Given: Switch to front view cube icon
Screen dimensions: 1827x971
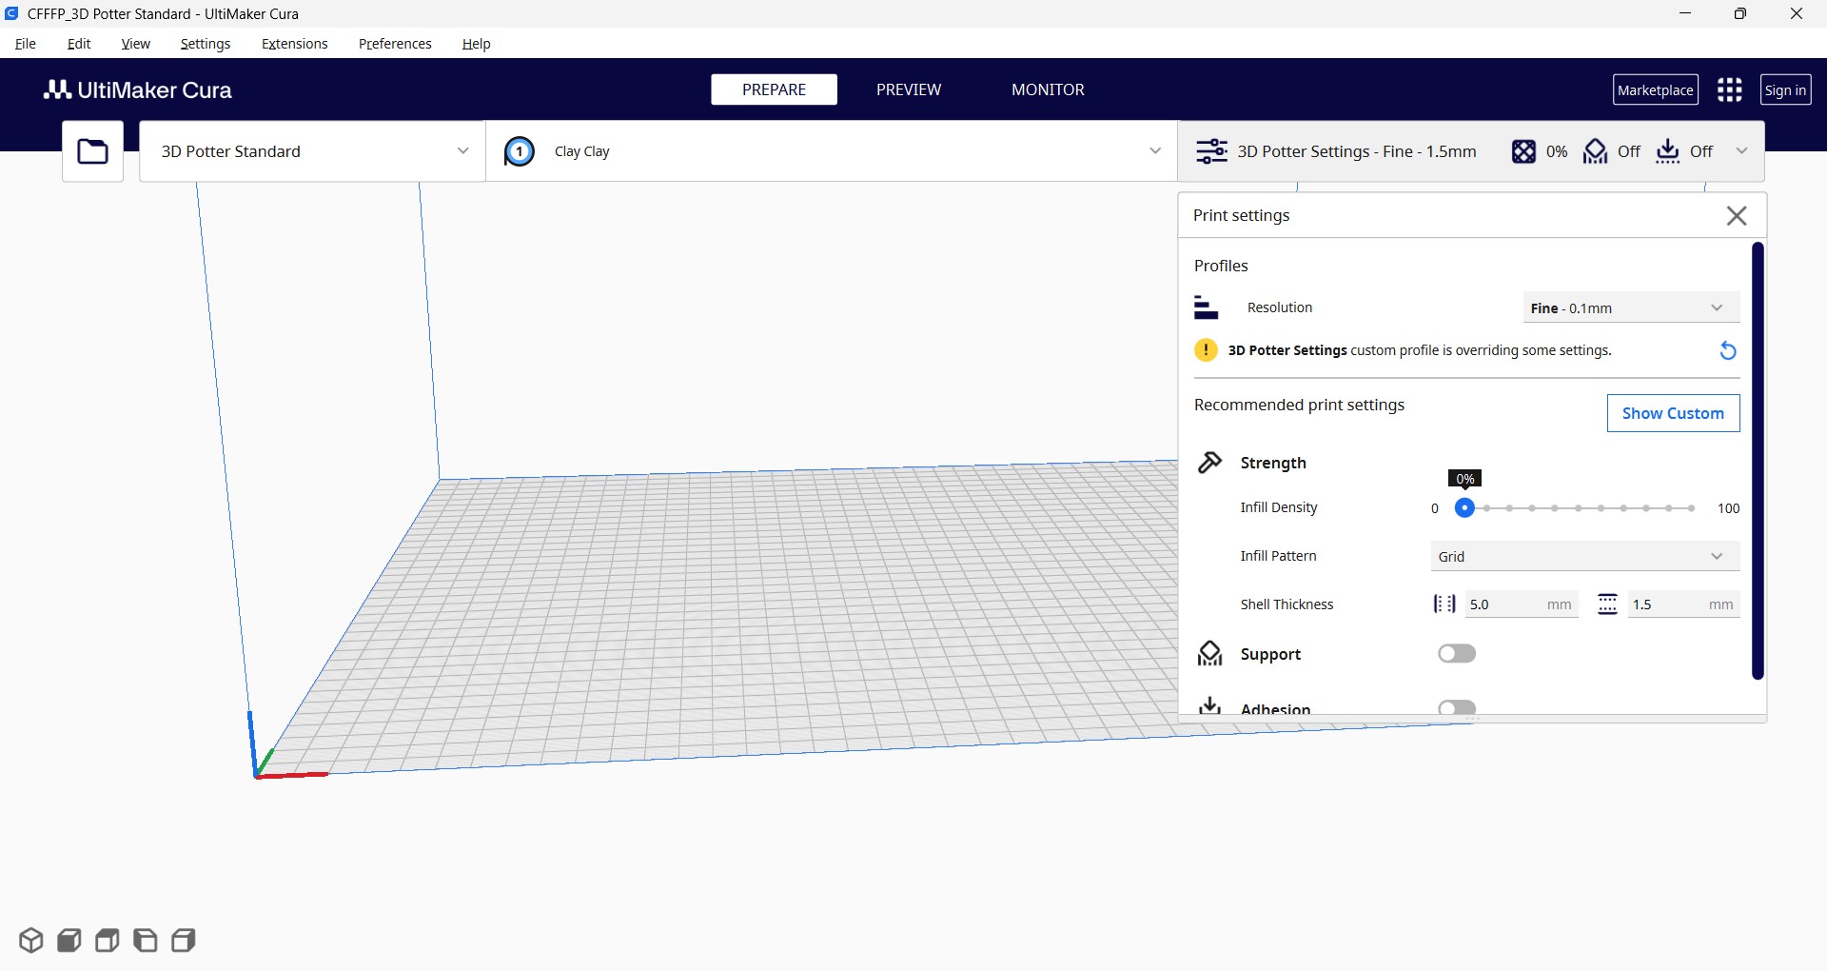Looking at the screenshot, I should click(x=69, y=941).
